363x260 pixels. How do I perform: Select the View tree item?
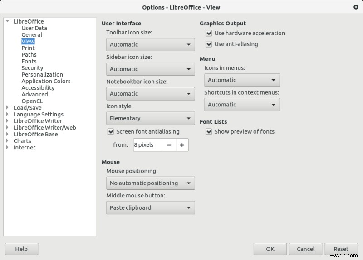coord(28,41)
